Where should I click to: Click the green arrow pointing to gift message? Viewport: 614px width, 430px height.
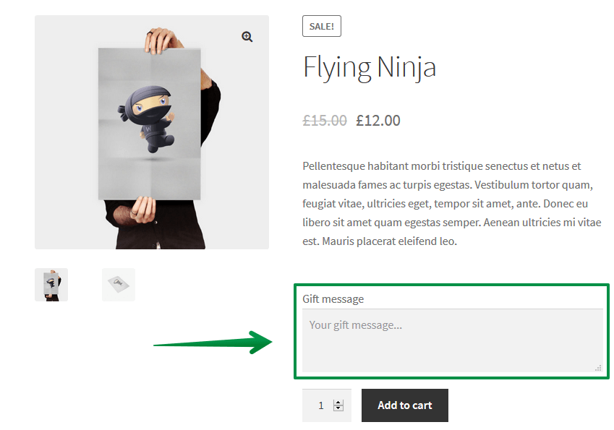click(x=211, y=343)
